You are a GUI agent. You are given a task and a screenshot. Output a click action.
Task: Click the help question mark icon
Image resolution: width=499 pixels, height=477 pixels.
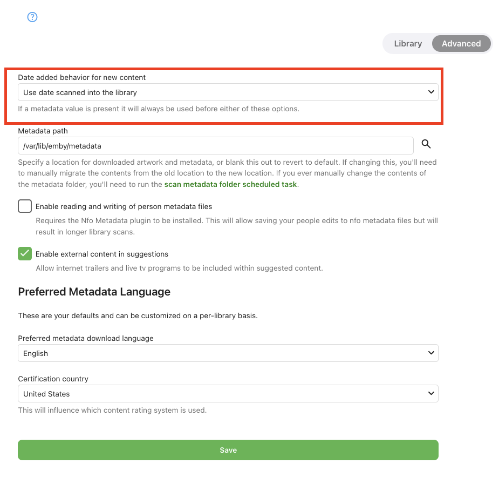pos(32,17)
